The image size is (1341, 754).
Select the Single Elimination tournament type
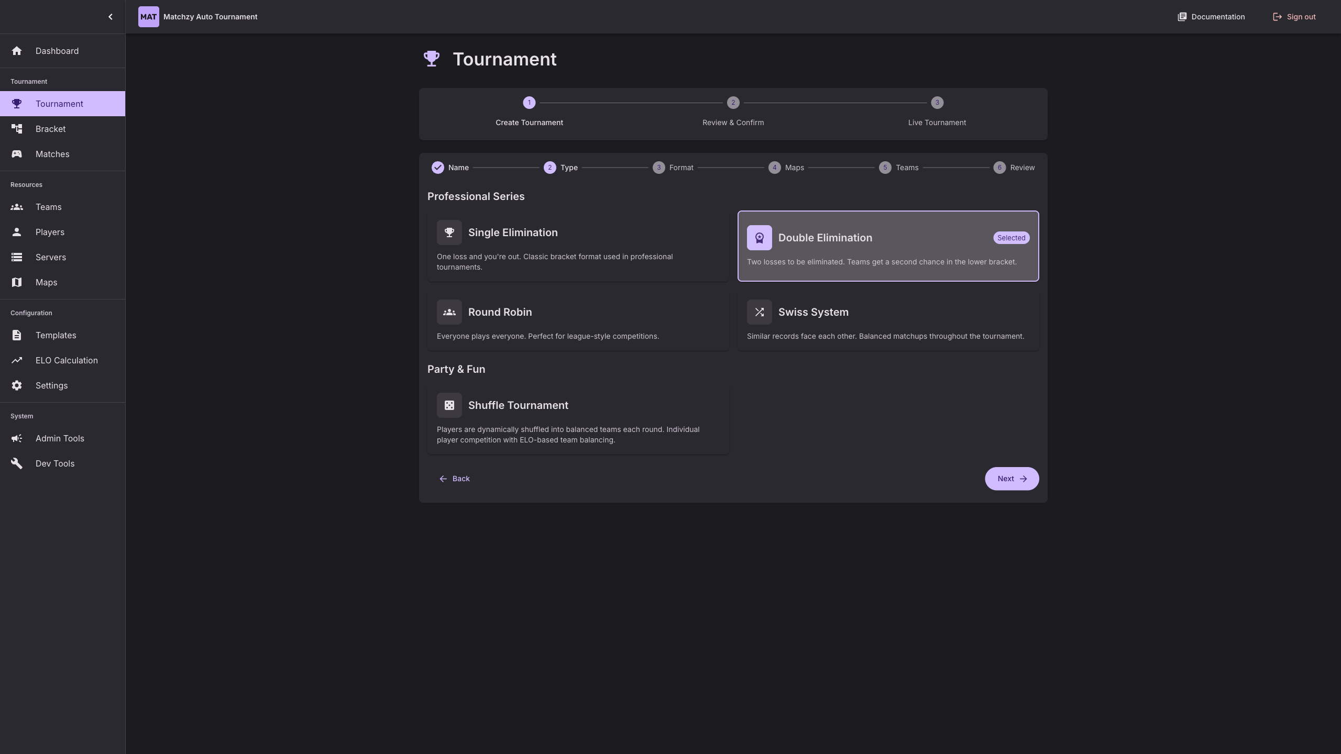tap(578, 247)
